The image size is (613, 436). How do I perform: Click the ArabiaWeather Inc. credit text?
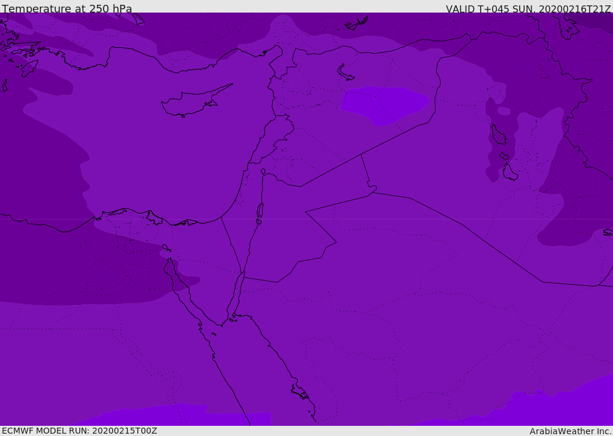coord(570,431)
